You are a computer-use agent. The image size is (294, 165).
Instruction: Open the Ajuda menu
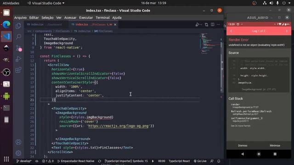(117, 17)
